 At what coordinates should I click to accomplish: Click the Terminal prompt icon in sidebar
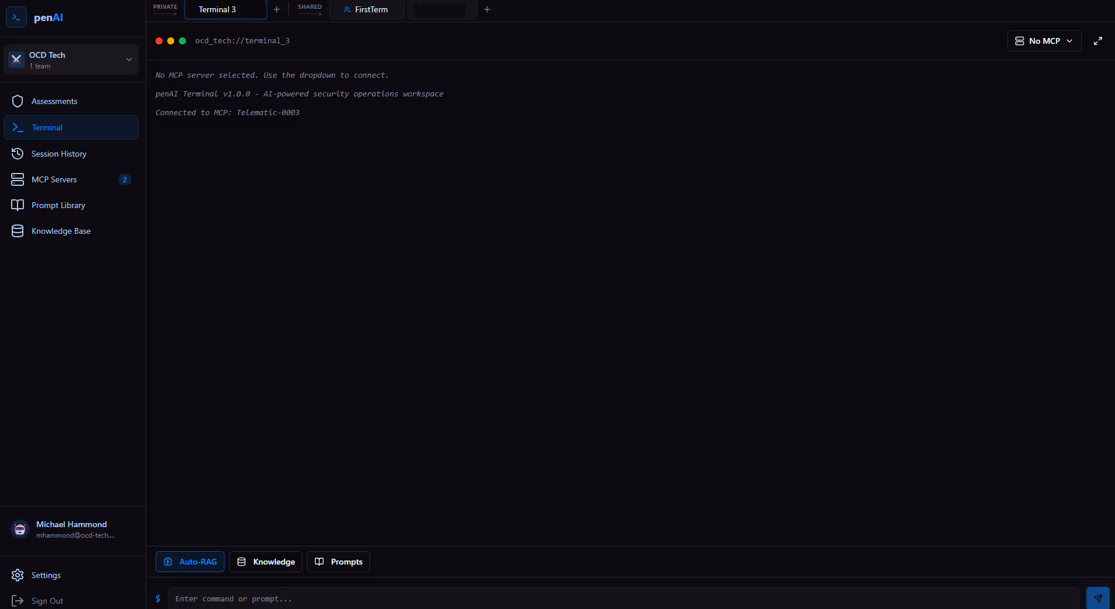pos(18,127)
